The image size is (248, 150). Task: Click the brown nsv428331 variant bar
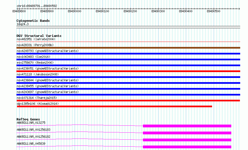point(128,48)
